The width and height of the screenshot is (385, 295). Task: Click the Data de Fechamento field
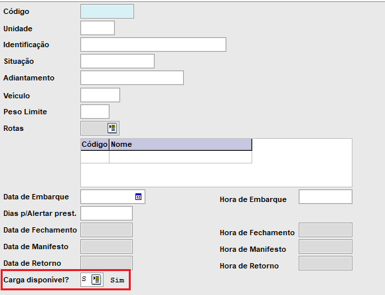tap(106, 230)
